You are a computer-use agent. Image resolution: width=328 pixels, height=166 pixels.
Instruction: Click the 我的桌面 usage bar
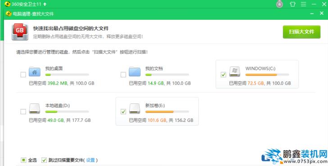(x=67, y=75)
